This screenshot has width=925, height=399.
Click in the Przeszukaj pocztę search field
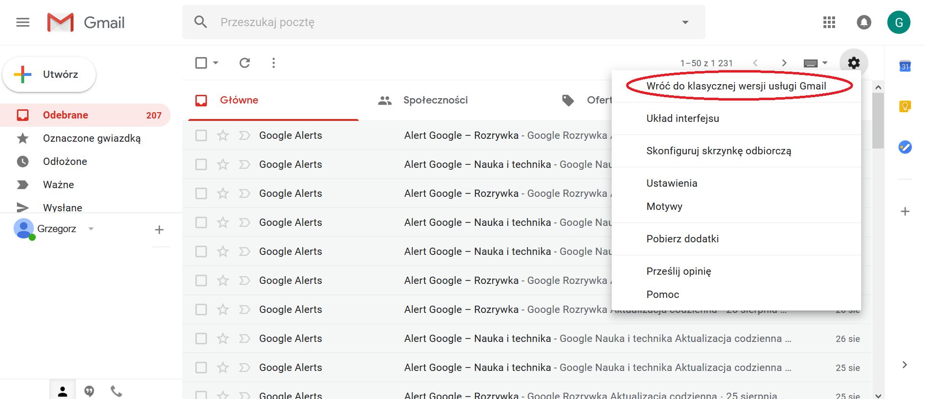coord(435,22)
